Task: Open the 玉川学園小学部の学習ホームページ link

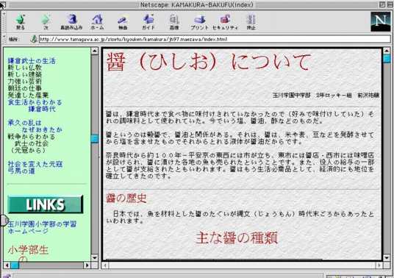Action: click(42, 227)
